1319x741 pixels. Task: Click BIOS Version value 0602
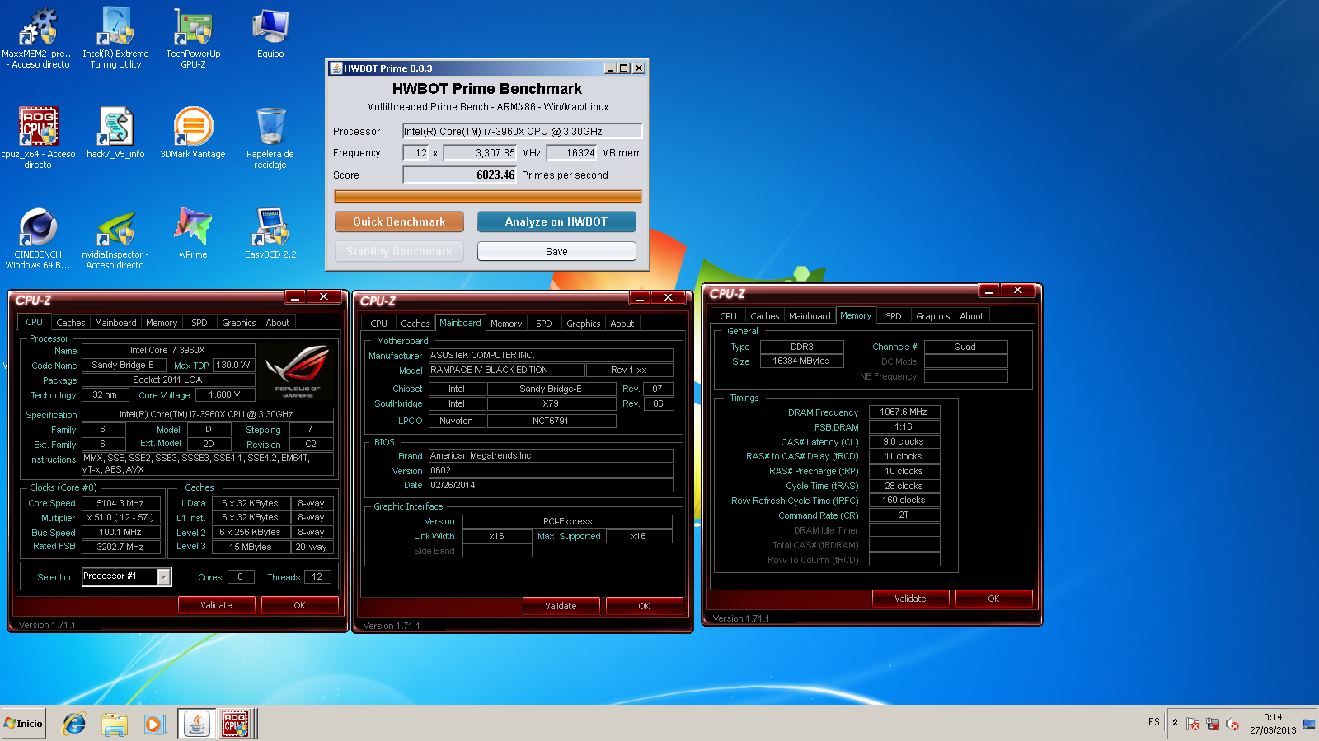tap(551, 471)
